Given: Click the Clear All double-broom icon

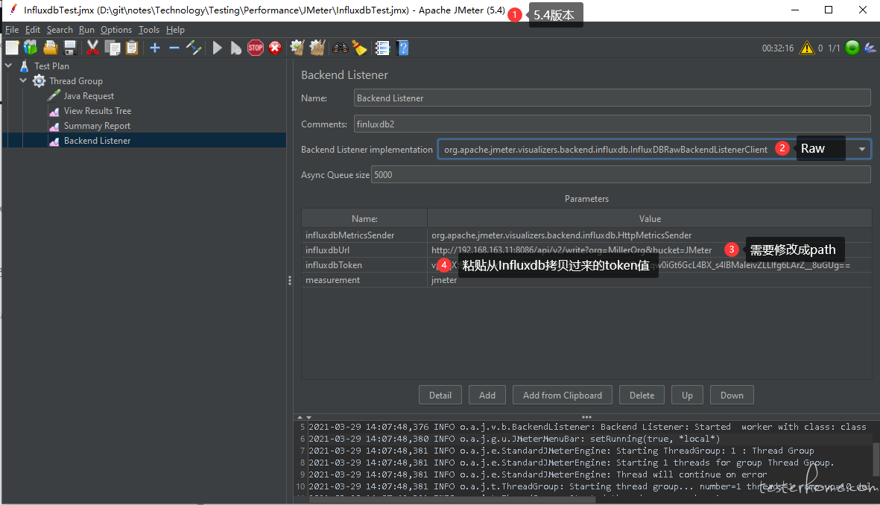Looking at the screenshot, I should [317, 48].
